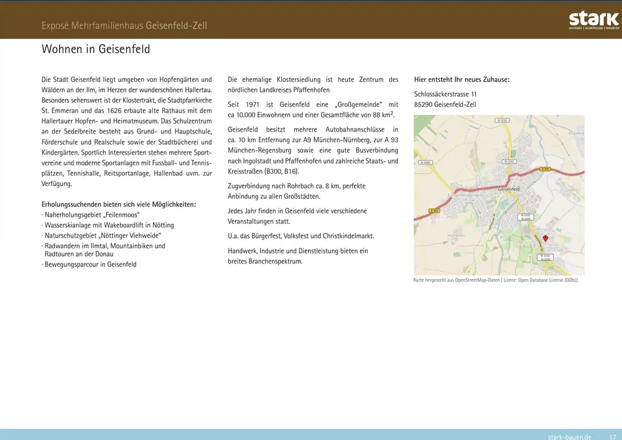Click the page number 17
This screenshot has width=622, height=440.
613,437
